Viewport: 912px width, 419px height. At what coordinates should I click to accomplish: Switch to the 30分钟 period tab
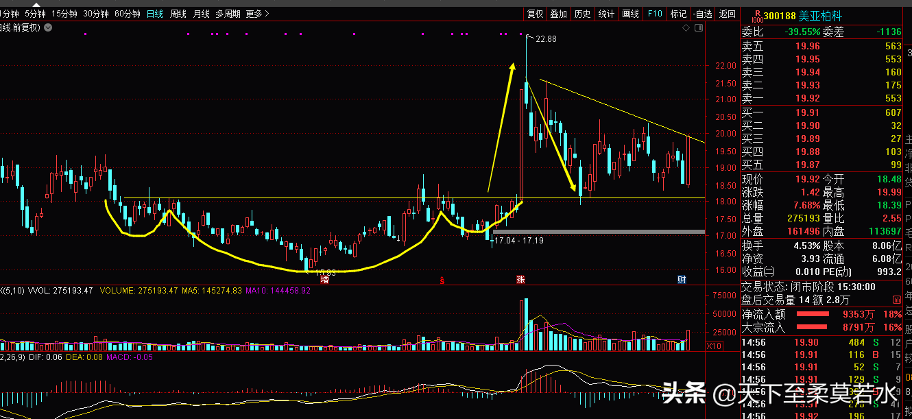pyautogui.click(x=96, y=14)
